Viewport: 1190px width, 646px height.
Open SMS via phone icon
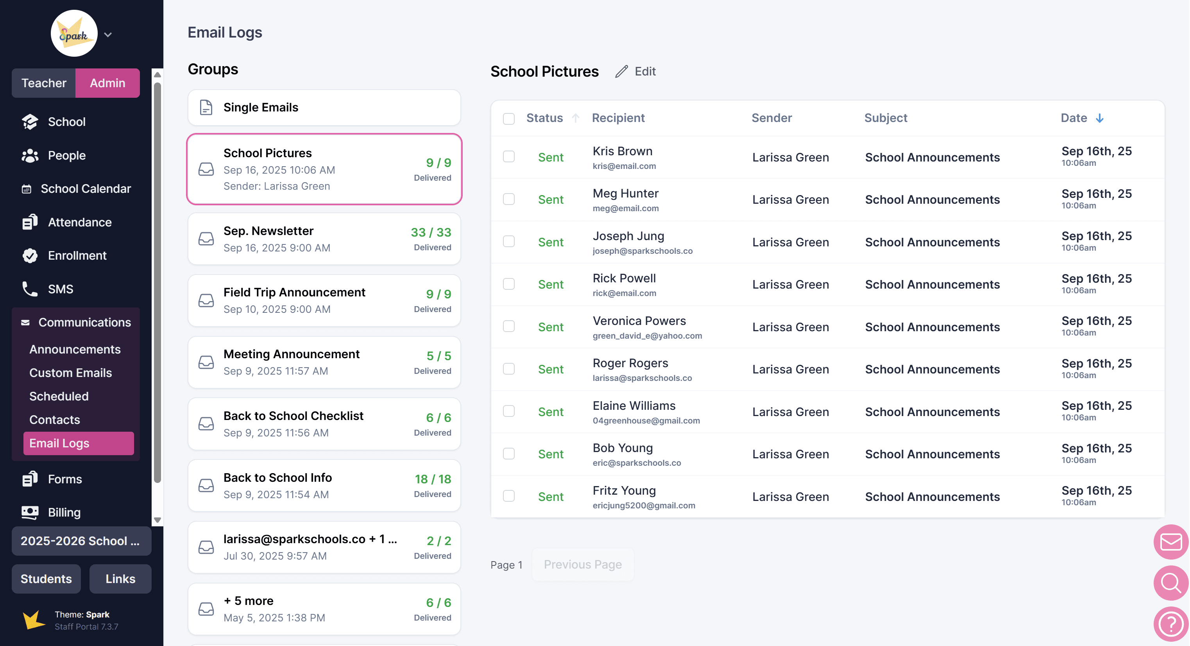point(30,289)
